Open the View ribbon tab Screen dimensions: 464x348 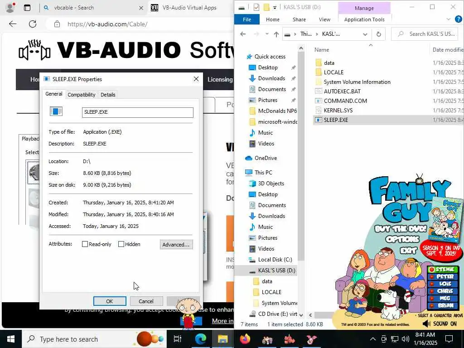coord(324,19)
